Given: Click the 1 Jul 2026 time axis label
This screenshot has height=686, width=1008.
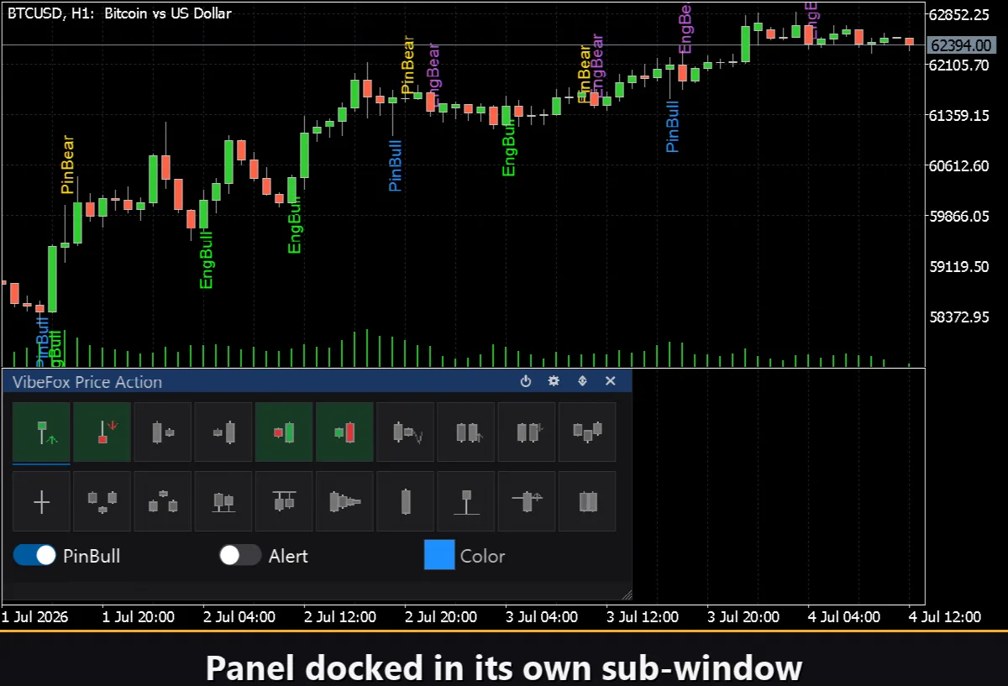Looking at the screenshot, I should 35,617.
